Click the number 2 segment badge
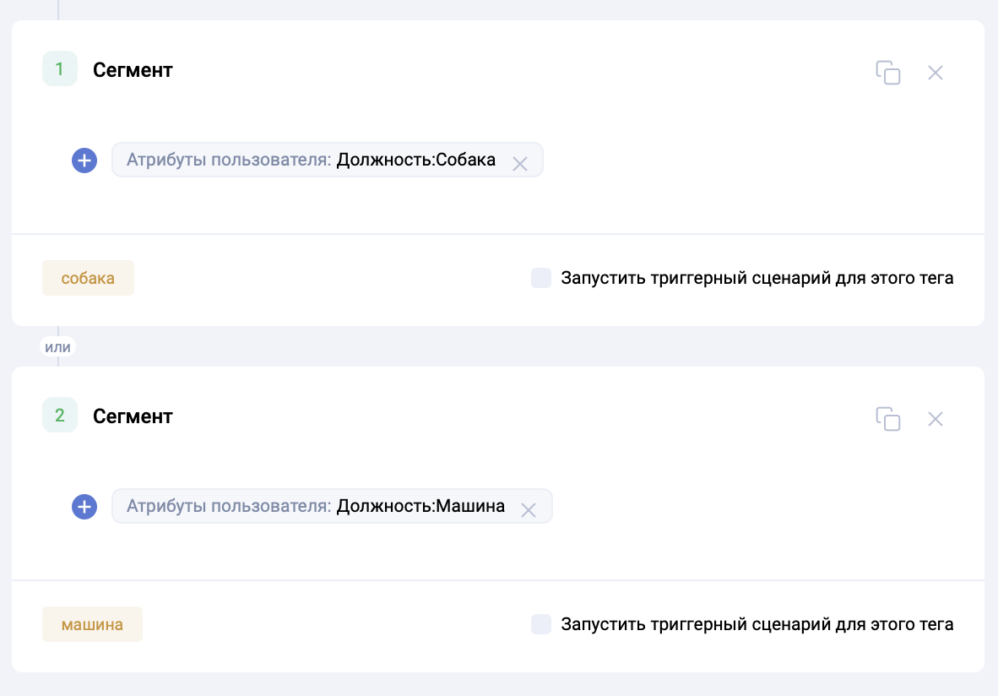Viewport: 998px width, 696px height. tap(60, 416)
